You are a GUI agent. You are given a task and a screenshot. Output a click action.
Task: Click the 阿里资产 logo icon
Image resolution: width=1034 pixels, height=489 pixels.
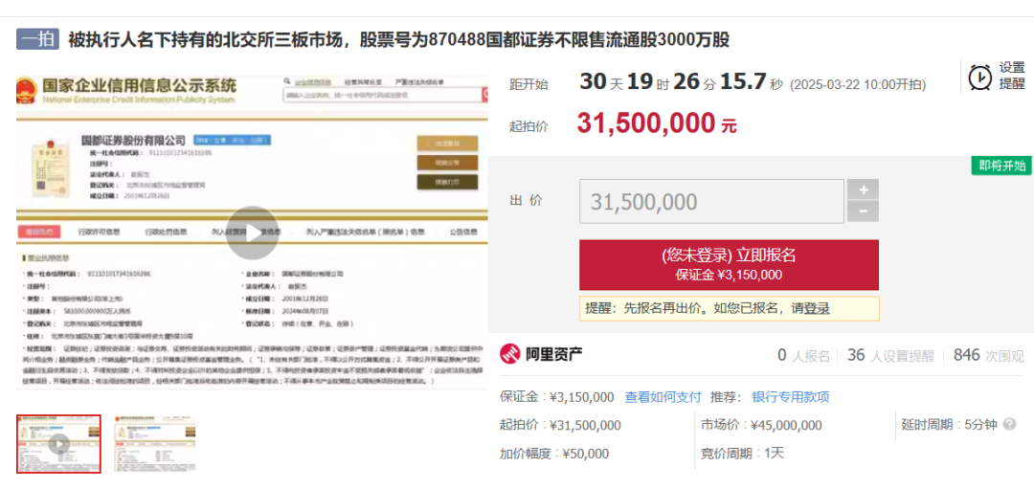[509, 355]
